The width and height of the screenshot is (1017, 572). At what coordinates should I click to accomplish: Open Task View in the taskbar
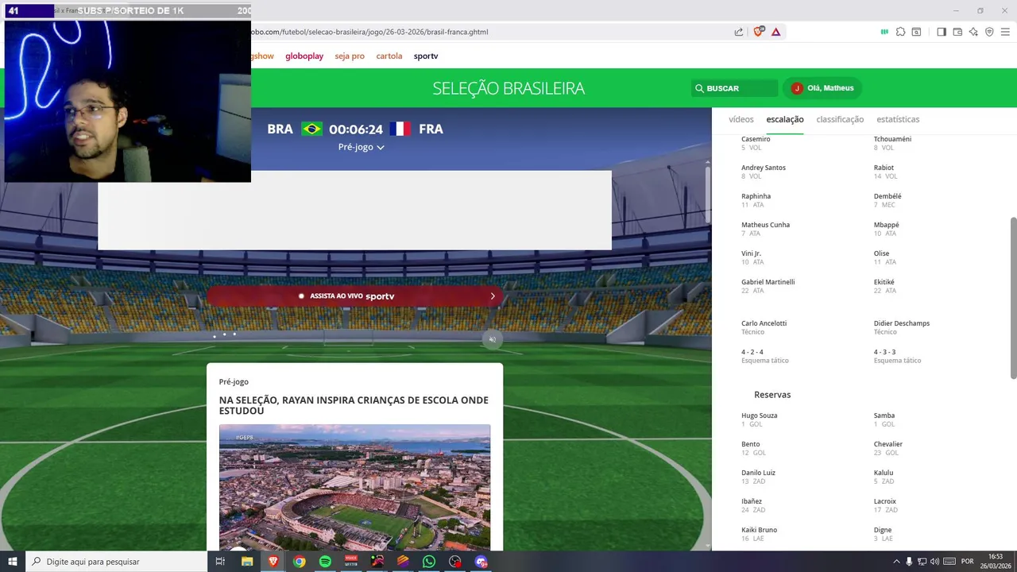click(220, 562)
